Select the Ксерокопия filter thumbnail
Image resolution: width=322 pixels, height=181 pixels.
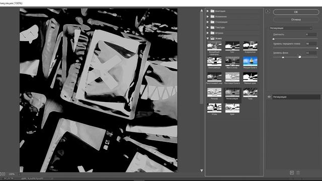(250, 46)
